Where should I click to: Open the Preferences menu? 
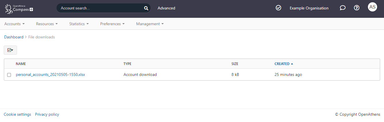[112, 24]
